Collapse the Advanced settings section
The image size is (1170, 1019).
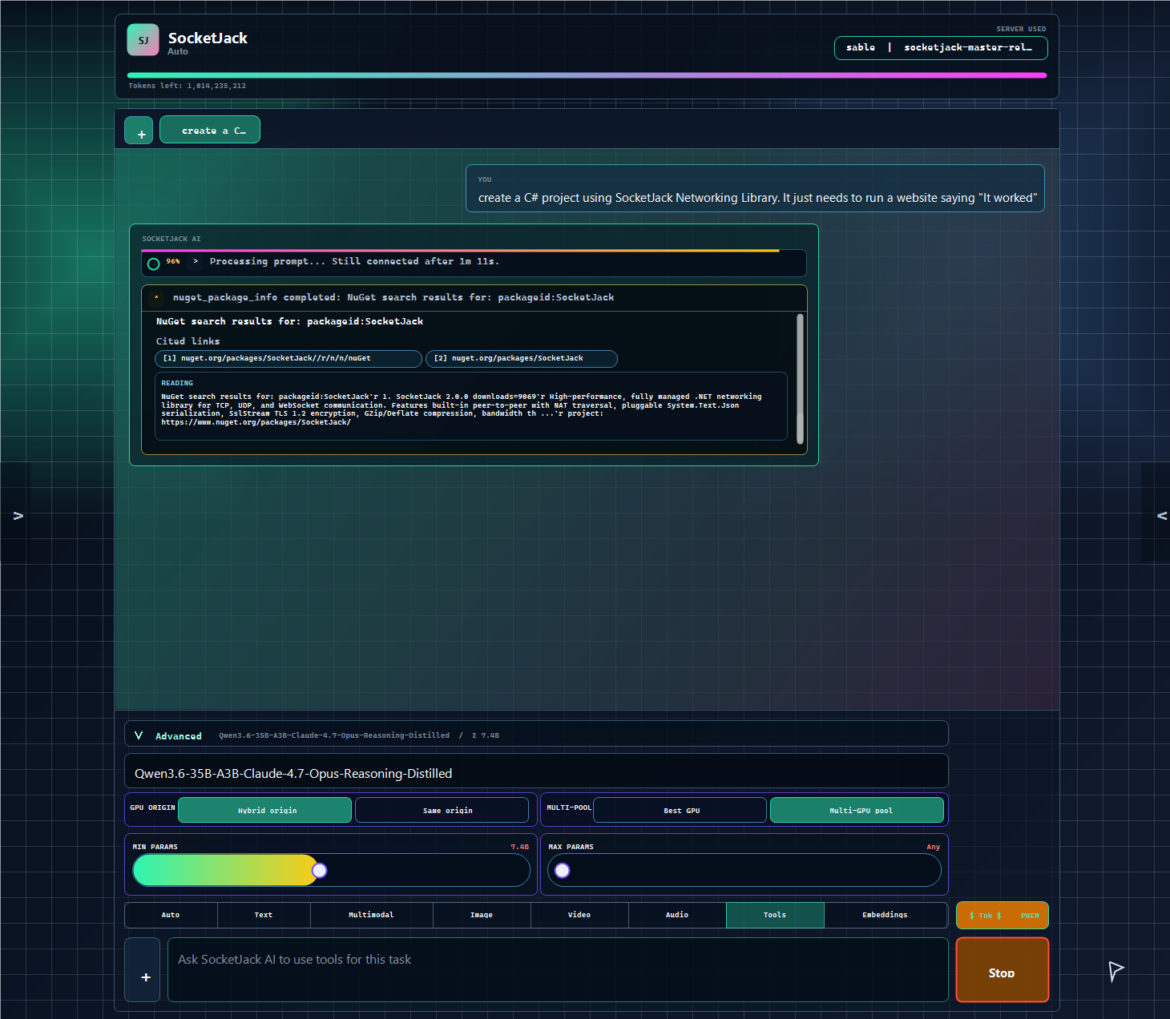[139, 735]
